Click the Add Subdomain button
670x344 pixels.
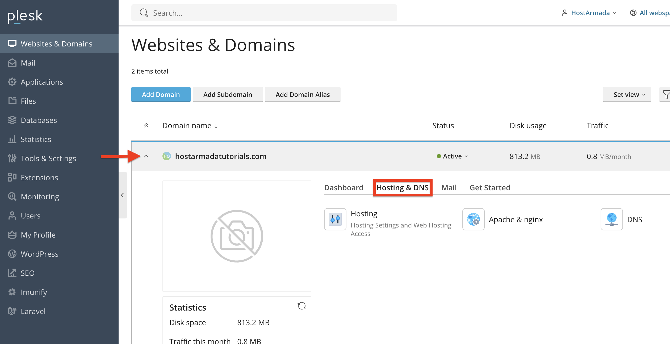coord(228,94)
